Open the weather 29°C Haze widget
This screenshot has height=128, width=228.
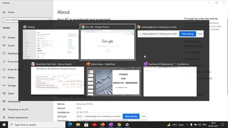175,125
